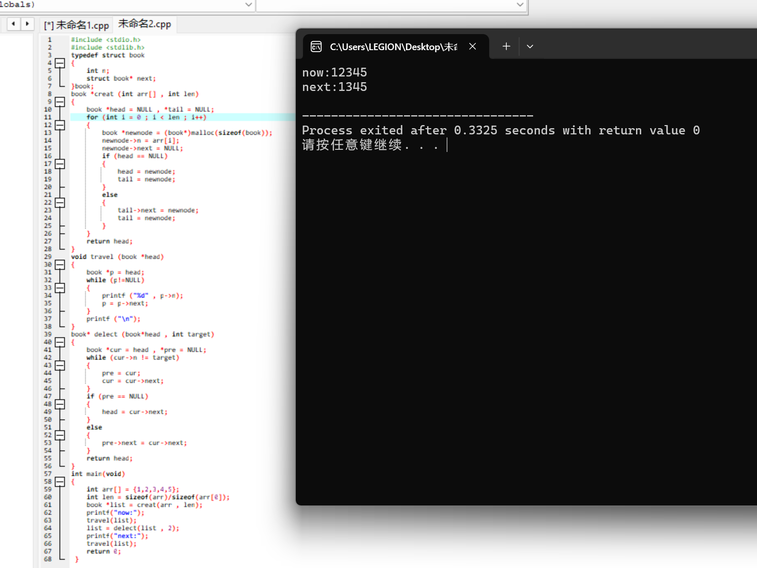The height and width of the screenshot is (568, 757).
Task: Click the "Process exited after 0.3325 seconds" line
Action: click(501, 130)
